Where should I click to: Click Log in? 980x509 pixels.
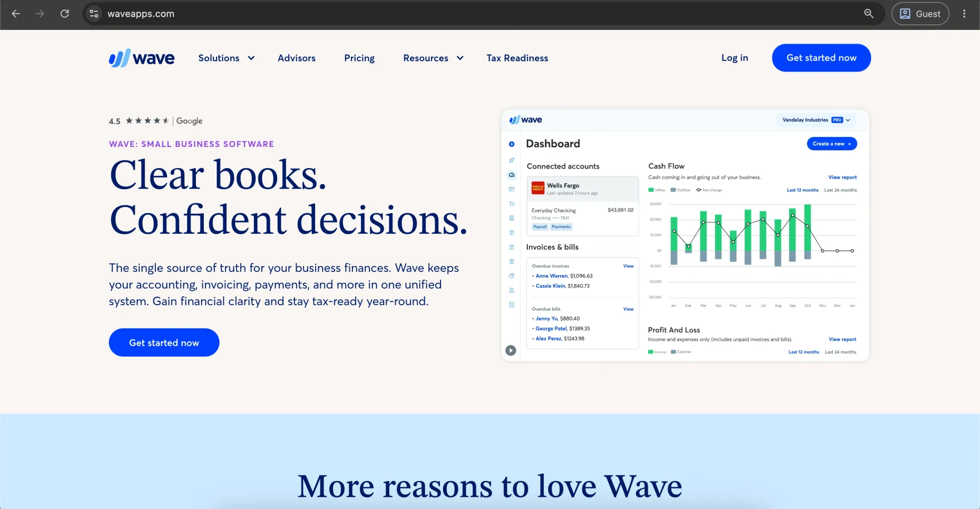(735, 58)
